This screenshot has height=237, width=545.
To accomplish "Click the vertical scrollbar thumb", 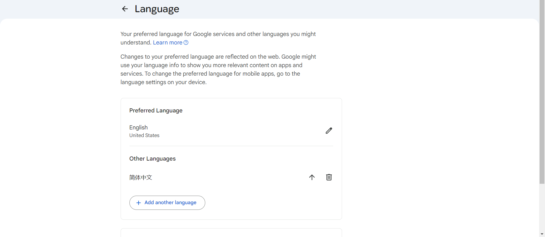I will 542,91.
